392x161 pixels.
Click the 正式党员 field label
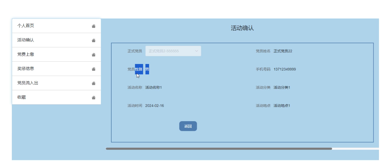135,51
